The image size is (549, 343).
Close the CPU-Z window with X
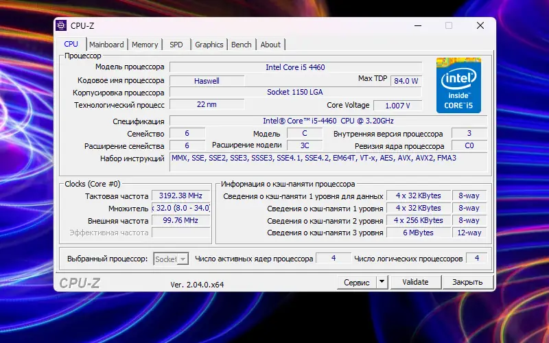(x=480, y=25)
